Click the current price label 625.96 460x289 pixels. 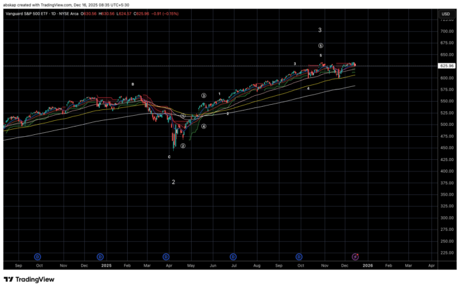point(447,66)
